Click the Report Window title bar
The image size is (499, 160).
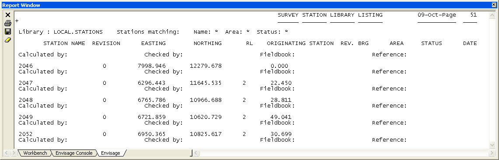[x=245, y=5]
